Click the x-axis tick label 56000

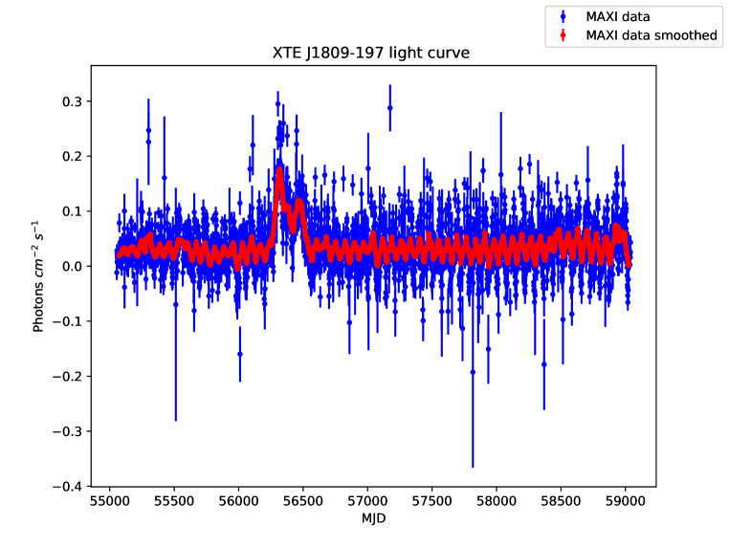[238, 501]
